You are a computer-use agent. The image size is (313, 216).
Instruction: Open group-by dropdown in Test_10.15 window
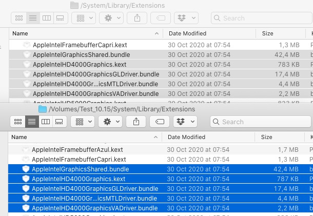[x=83, y=122]
